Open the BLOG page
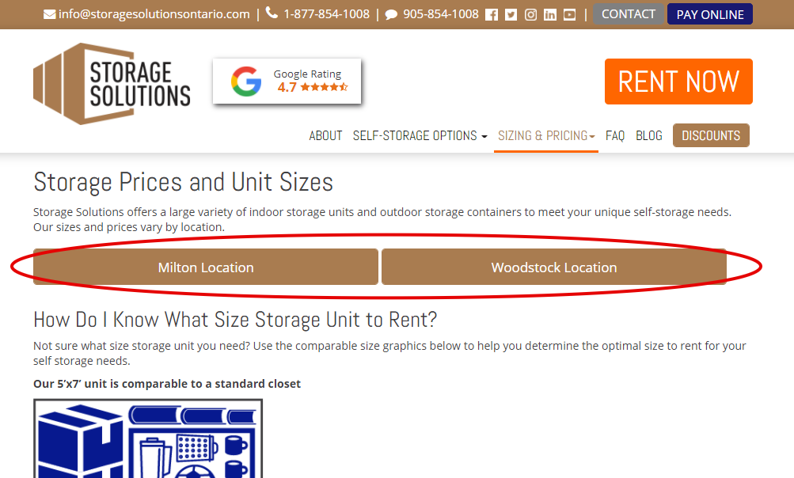This screenshot has width=794, height=478. (648, 135)
